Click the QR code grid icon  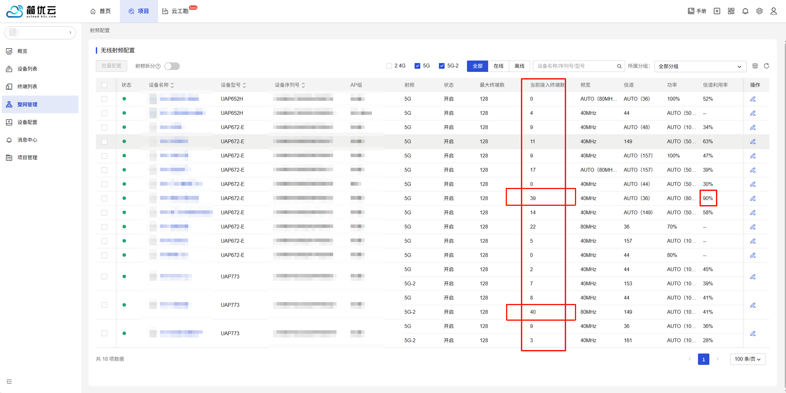point(731,11)
